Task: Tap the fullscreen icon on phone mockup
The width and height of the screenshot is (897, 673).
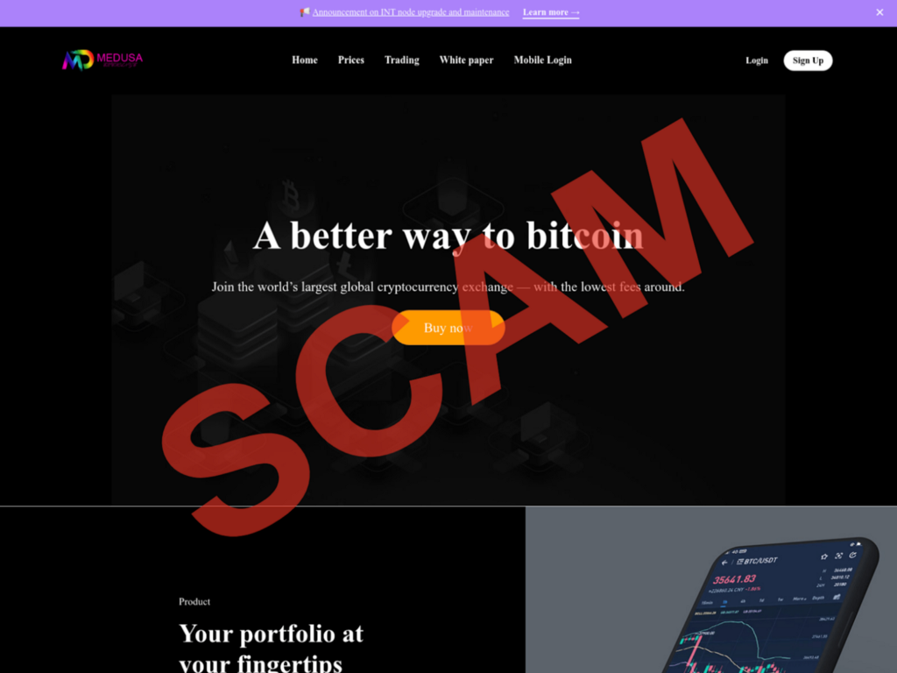Action: [x=838, y=556]
